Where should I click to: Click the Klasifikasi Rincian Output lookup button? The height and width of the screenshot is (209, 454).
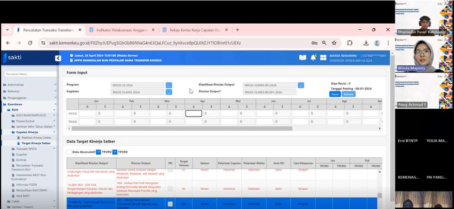pyautogui.click(x=301, y=85)
